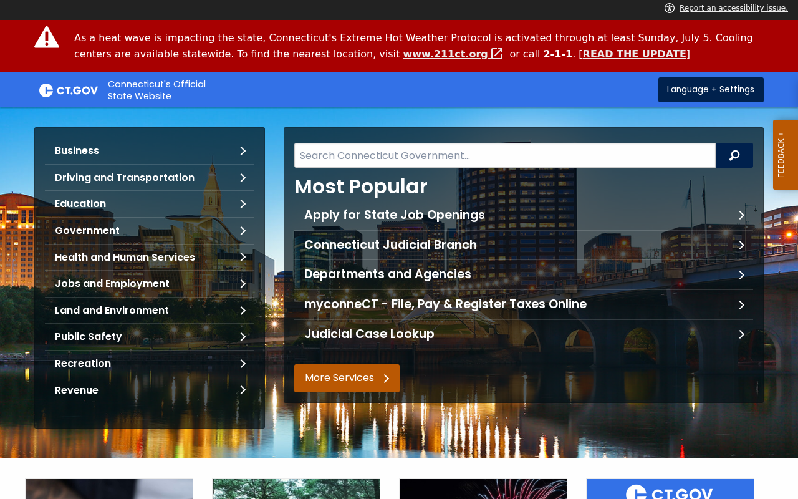This screenshot has width=798, height=499.
Task: Expand the Government chevron arrow
Action: point(243,231)
